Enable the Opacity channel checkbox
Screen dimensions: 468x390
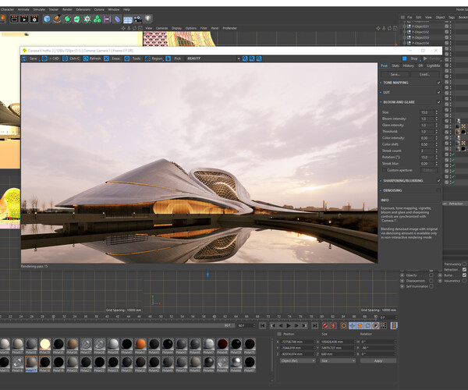431,275
